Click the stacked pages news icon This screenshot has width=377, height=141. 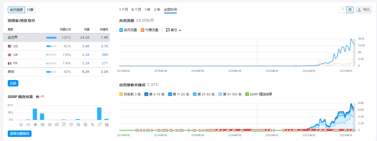point(85,124)
